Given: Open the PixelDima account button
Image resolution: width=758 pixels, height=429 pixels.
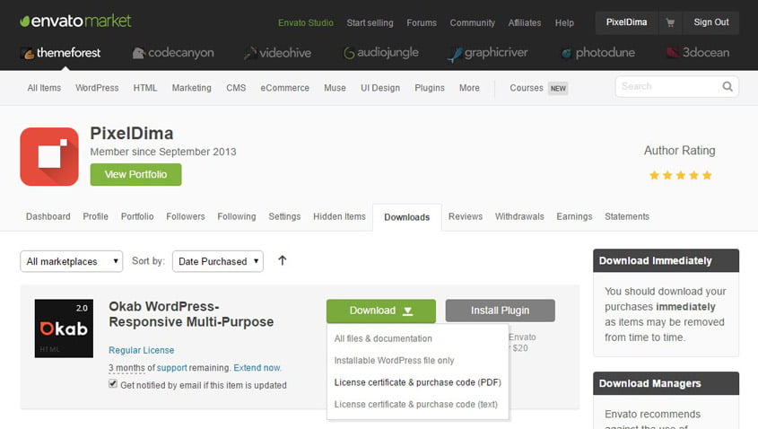Looking at the screenshot, I should click(x=626, y=22).
